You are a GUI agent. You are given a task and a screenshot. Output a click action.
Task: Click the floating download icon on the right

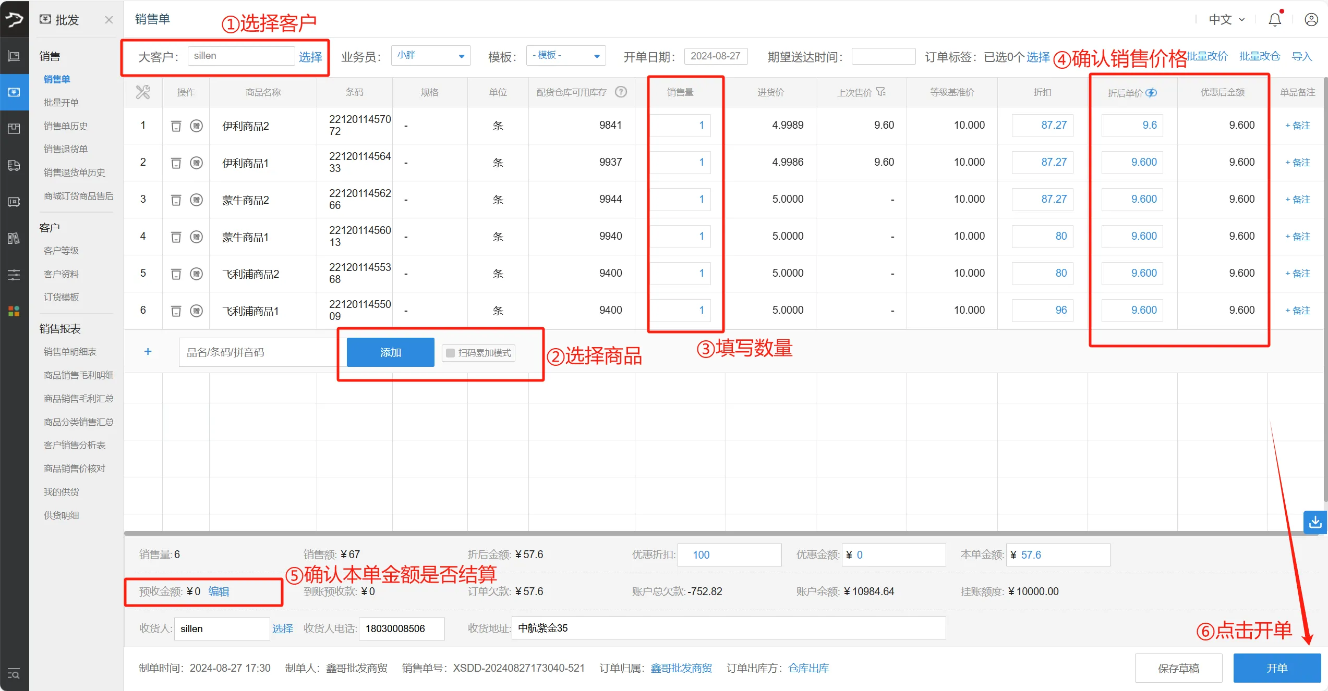(x=1315, y=522)
